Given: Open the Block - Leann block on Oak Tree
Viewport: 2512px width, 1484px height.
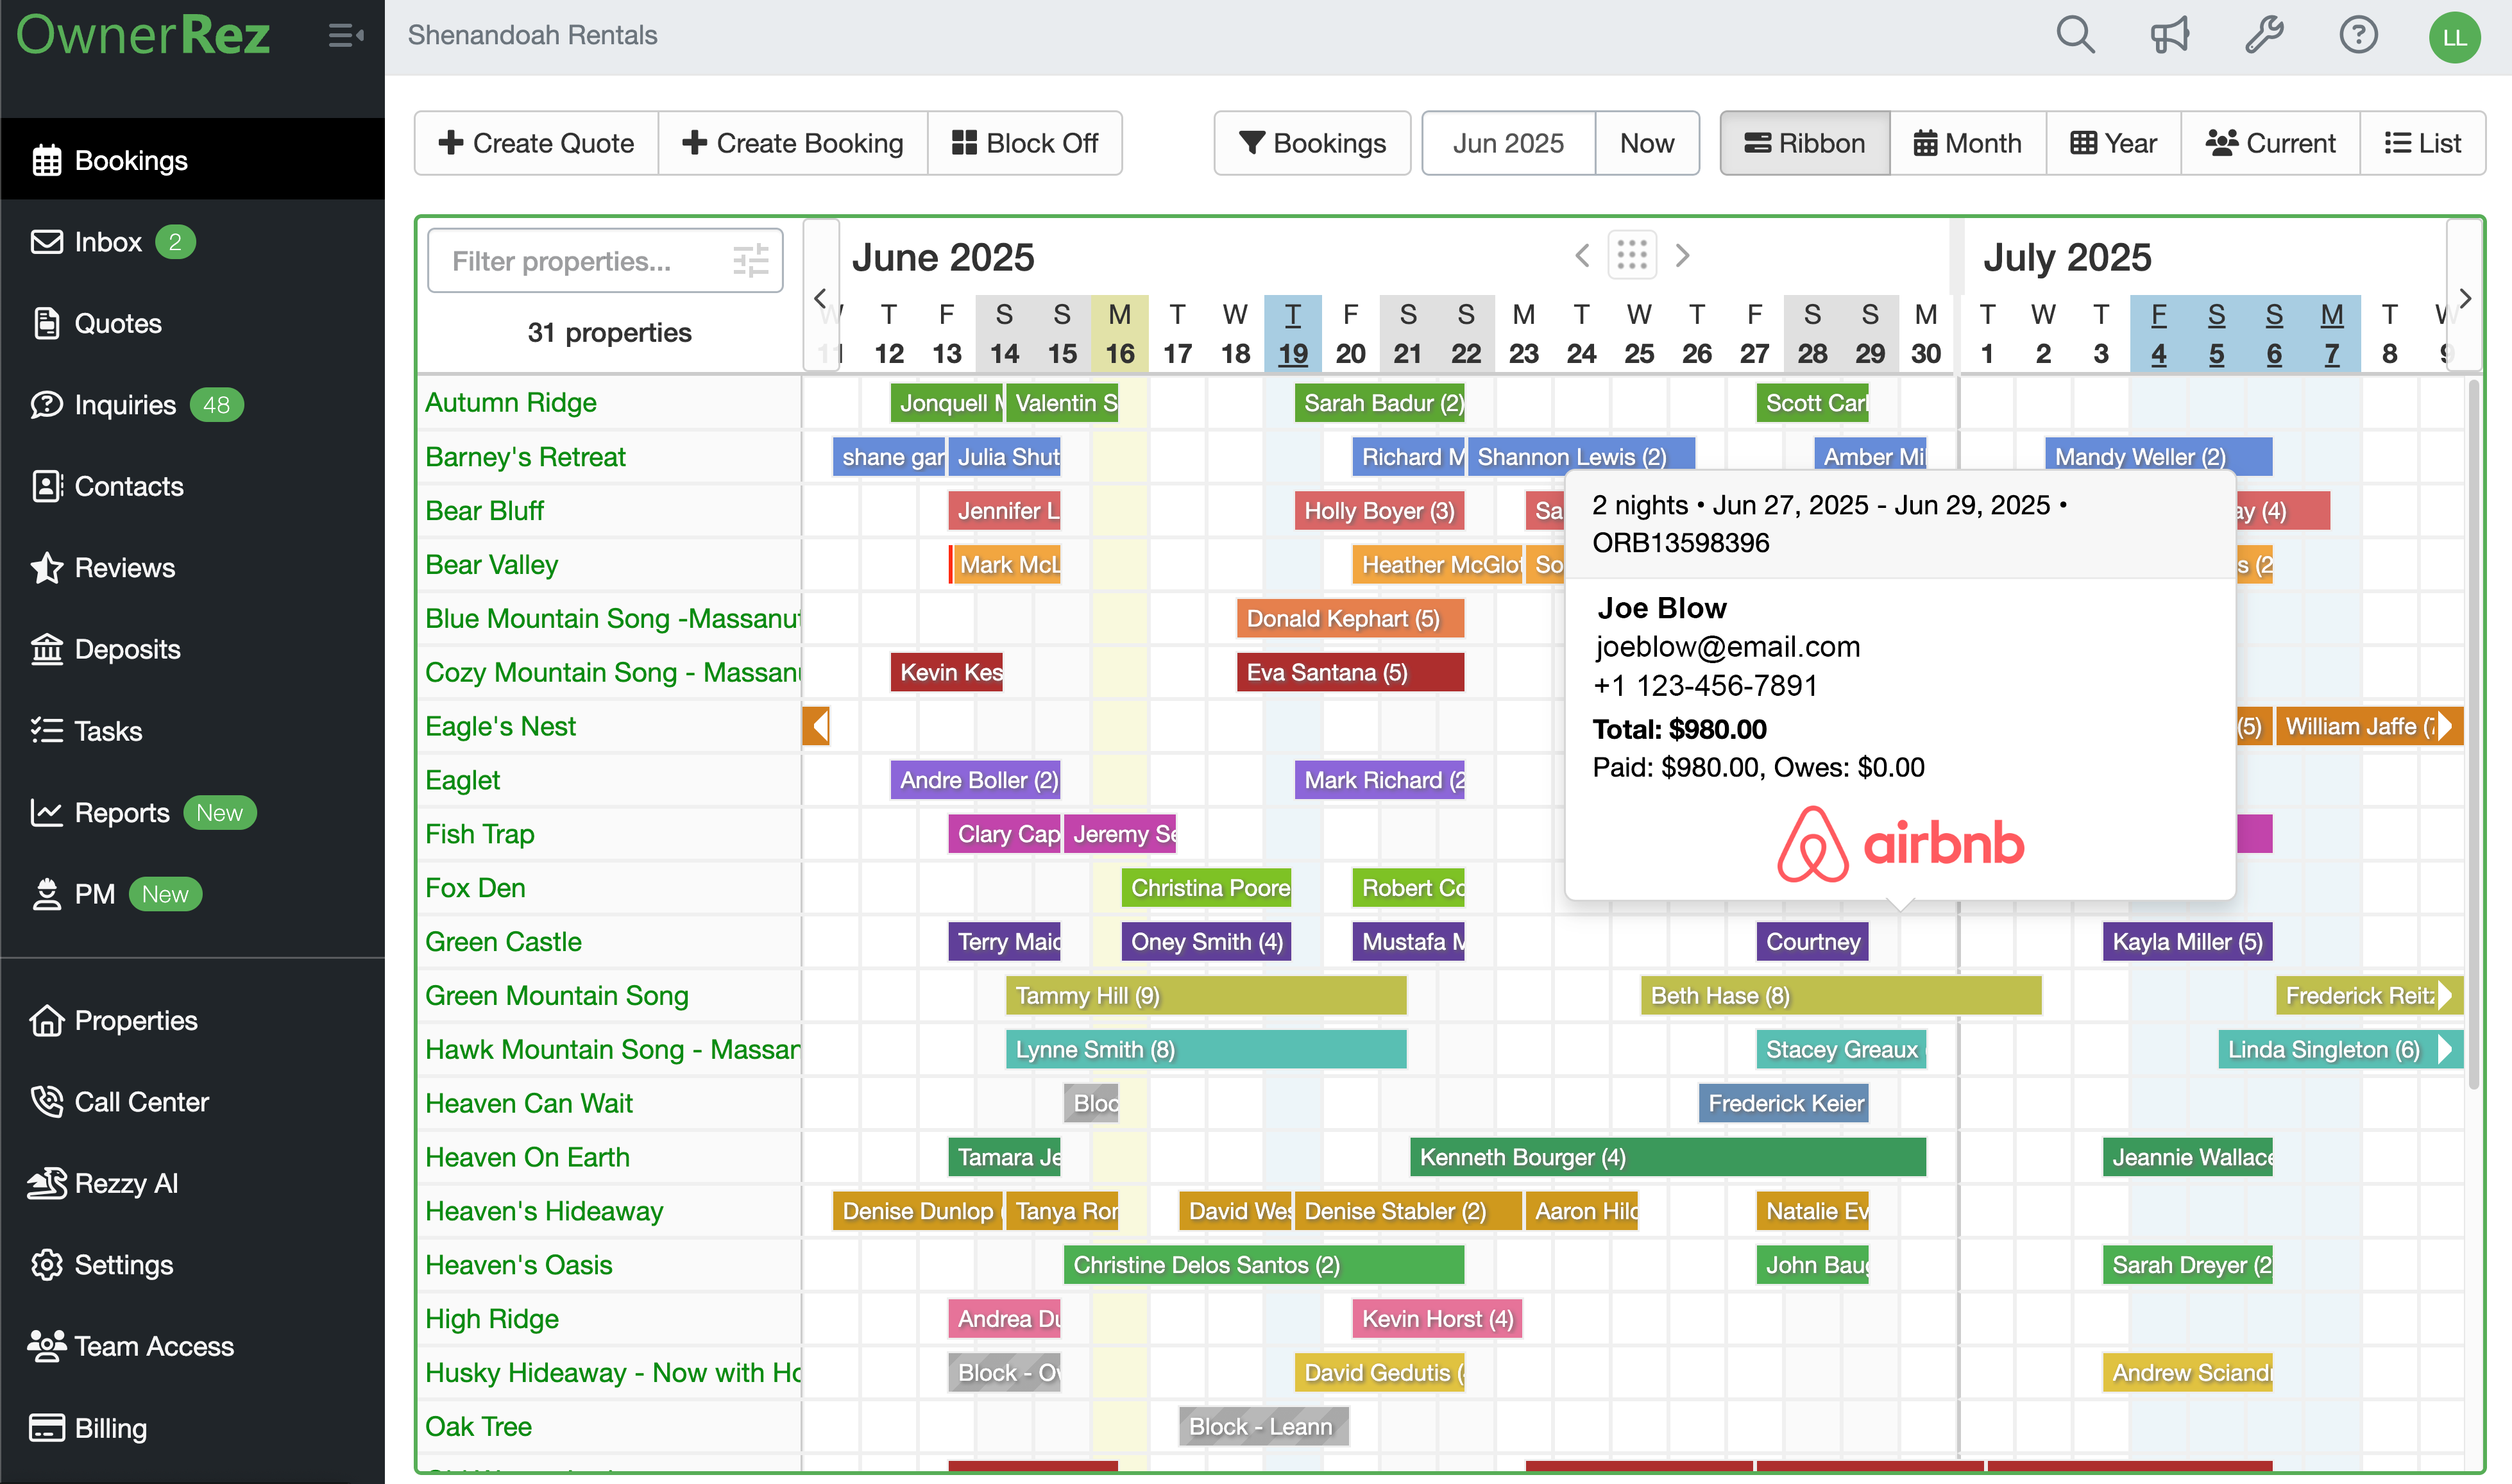Looking at the screenshot, I should tap(1264, 1427).
